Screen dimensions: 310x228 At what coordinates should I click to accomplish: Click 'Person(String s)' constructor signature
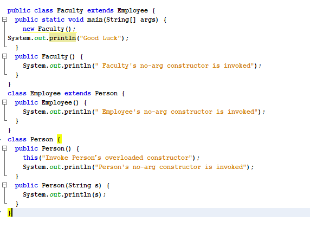(72, 185)
